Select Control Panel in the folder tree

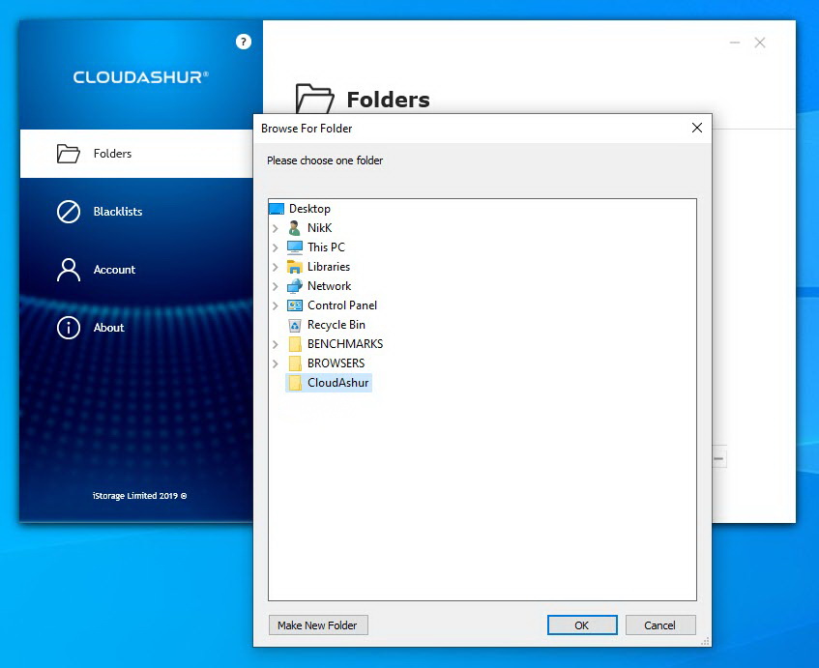pos(342,305)
